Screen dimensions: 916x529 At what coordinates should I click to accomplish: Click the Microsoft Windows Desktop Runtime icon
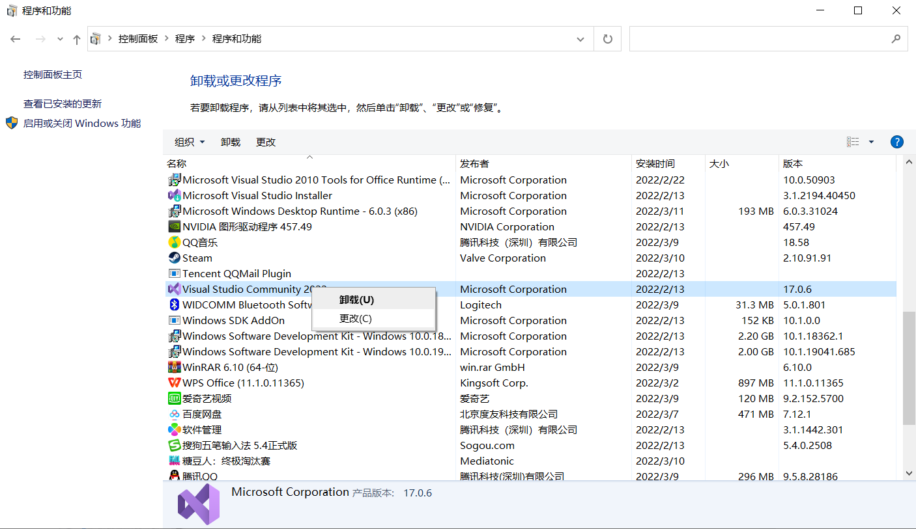point(174,211)
